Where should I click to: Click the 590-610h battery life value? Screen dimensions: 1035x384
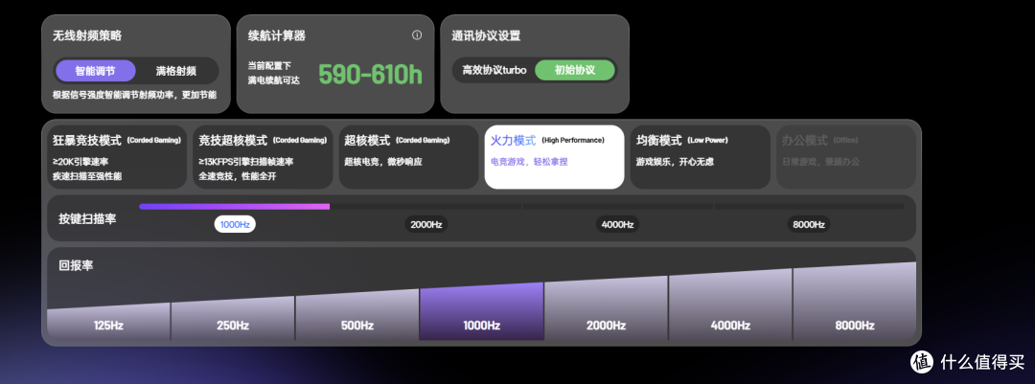coord(370,76)
